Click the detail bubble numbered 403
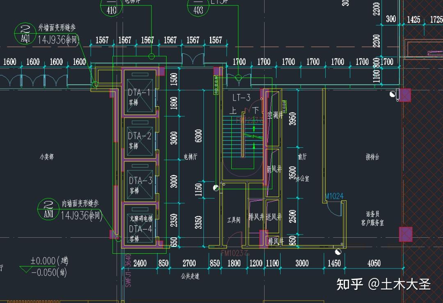Image resolution: width=443 pixels, height=303 pixels. tap(199, 6)
